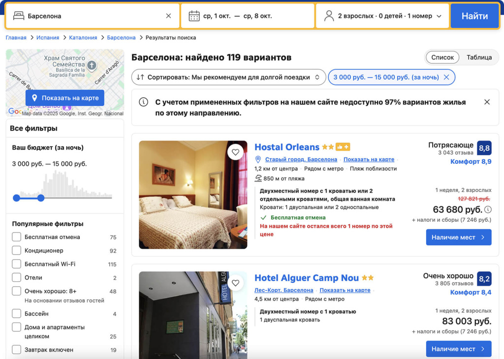The height and width of the screenshot is (359, 504).
Task: Click the price info icon next to 63 680 руб.
Action: point(488,209)
